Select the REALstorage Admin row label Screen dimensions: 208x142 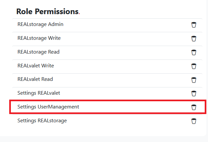pyautogui.click(x=40, y=24)
